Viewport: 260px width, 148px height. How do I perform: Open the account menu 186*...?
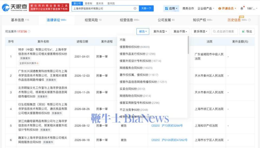[x=252, y=8]
